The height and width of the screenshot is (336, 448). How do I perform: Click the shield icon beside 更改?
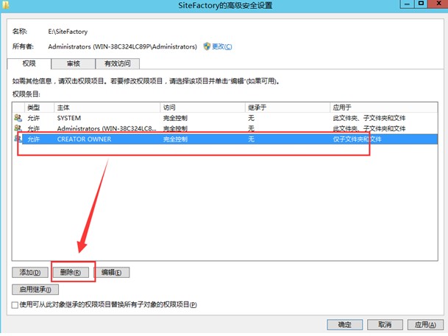pos(207,46)
